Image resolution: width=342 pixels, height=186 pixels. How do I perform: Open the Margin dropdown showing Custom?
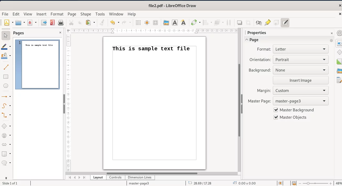301,90
